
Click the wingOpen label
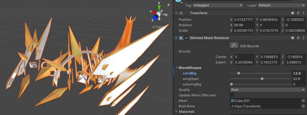[191, 79]
